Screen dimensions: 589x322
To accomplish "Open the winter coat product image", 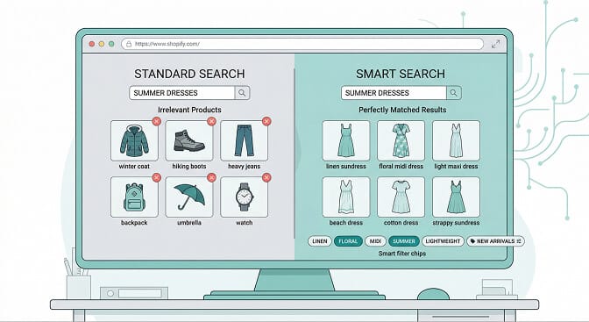I will 134,140.
